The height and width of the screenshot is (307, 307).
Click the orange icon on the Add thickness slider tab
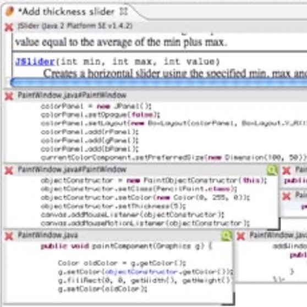coord(9,12)
